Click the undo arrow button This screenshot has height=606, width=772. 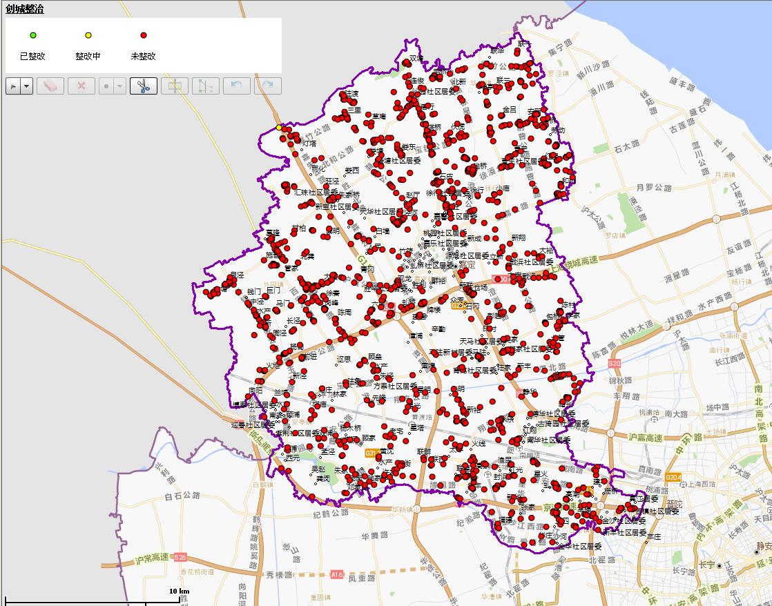pyautogui.click(x=237, y=86)
